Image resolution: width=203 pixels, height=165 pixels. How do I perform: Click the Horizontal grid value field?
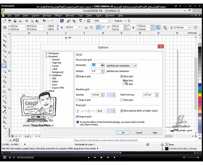pos(96,65)
